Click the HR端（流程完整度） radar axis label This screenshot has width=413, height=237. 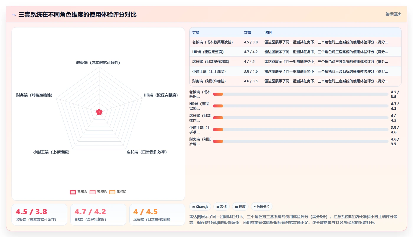click(x=161, y=95)
